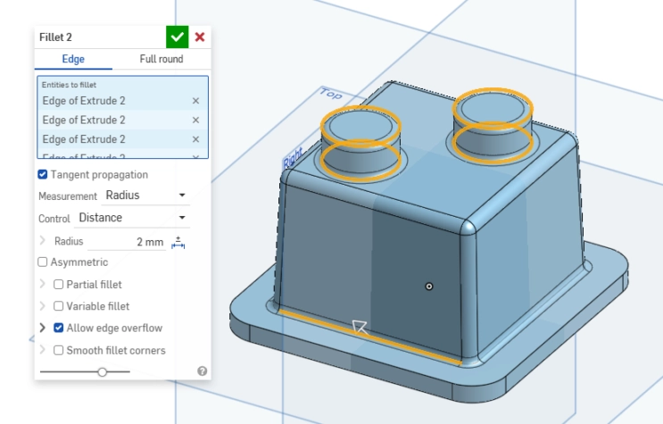The image size is (663, 424).
Task: Confirm Fillet 2 with green checkmark
Action: tap(178, 37)
